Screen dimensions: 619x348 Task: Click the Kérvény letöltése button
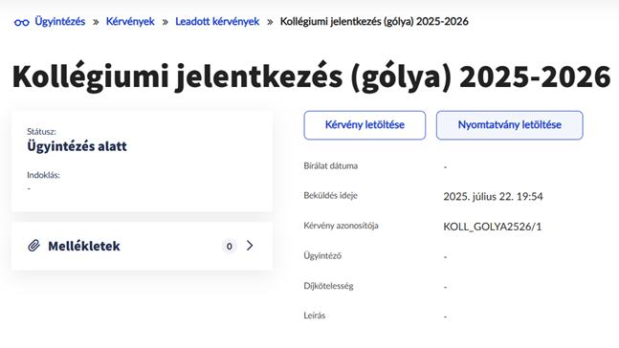[365, 125]
